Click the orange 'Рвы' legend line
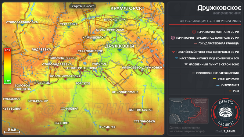 coord(230,91)
